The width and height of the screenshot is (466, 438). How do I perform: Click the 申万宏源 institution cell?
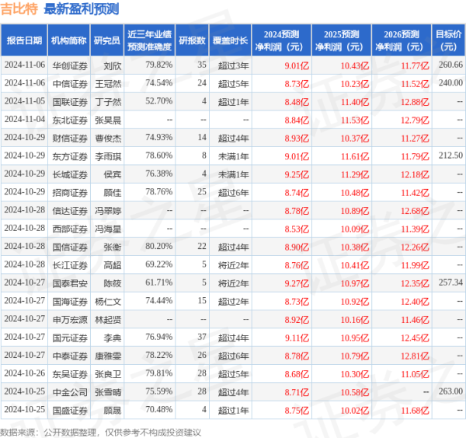(x=70, y=320)
